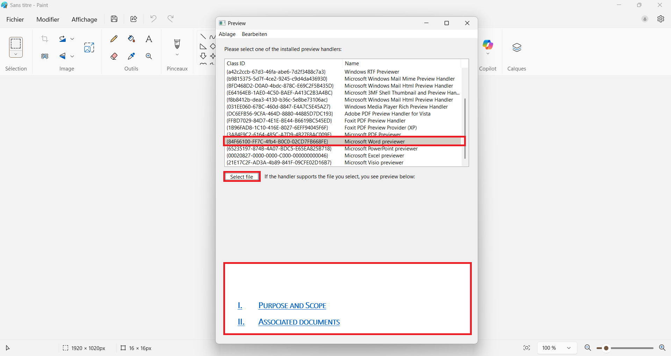Select the Microsoft Visio previewer row

343,163
